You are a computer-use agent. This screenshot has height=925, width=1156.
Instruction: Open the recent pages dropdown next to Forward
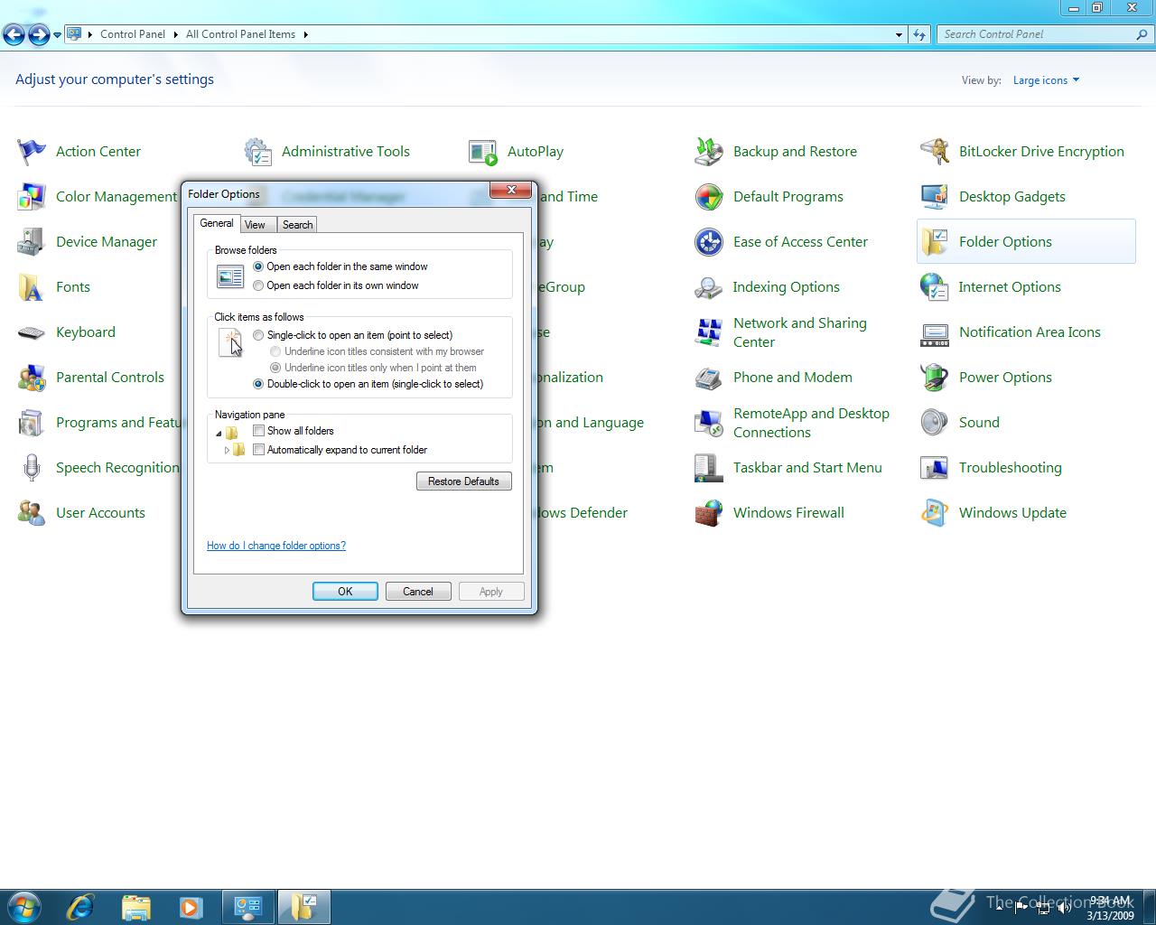coord(57,35)
